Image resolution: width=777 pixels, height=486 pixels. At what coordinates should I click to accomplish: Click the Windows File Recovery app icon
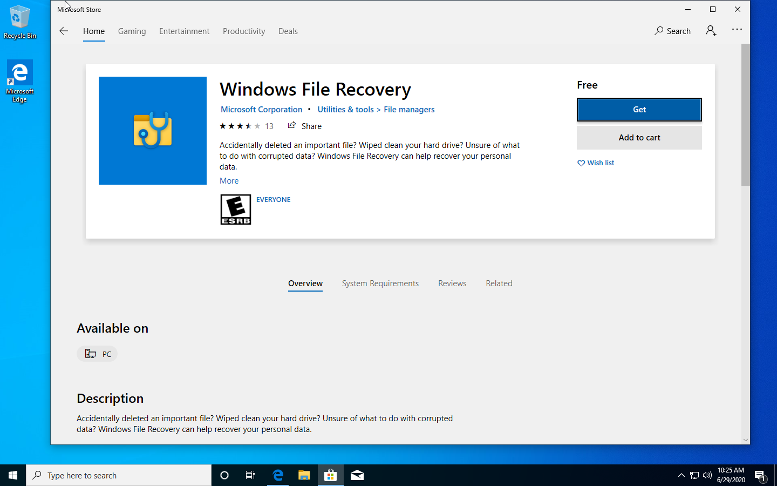coord(152,130)
